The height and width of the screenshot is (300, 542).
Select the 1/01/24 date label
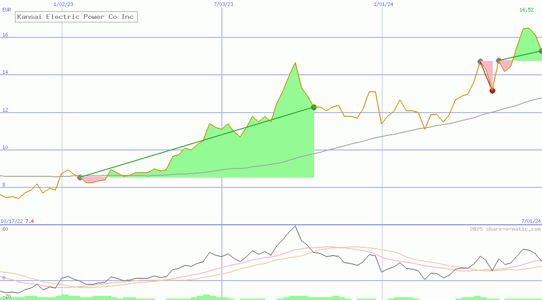pyautogui.click(x=383, y=4)
